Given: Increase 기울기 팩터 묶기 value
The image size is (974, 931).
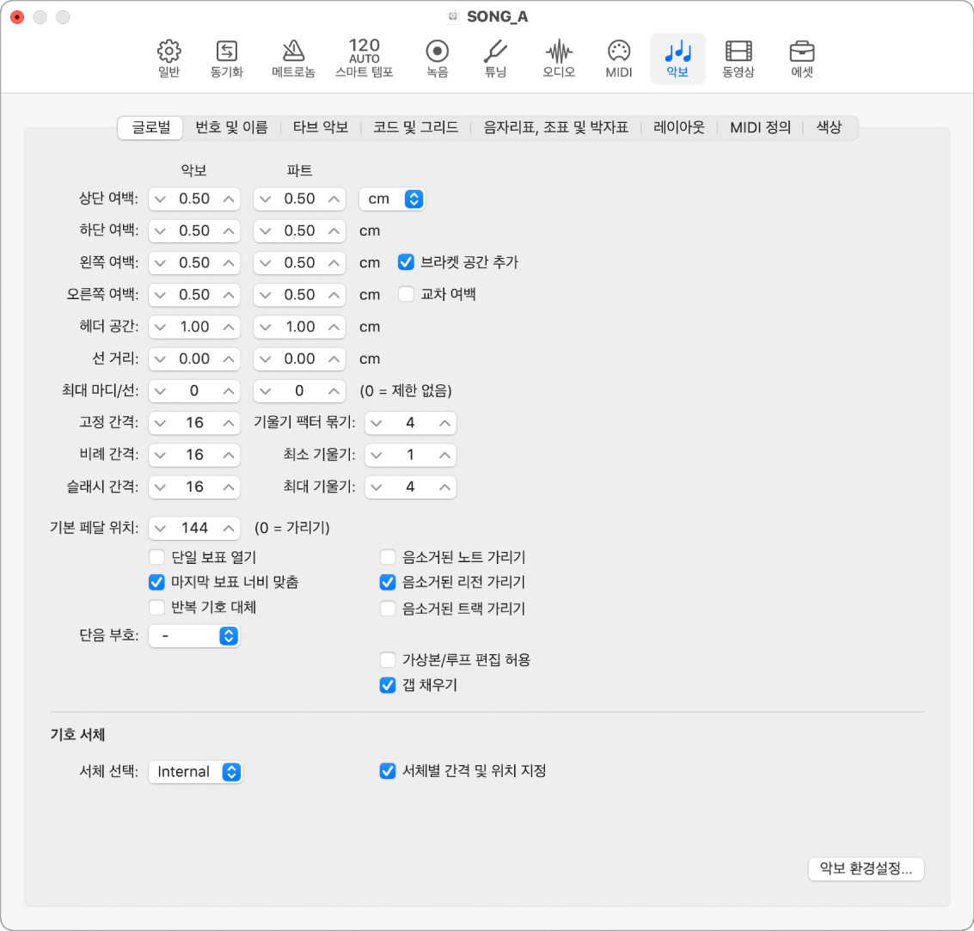Looking at the screenshot, I should pyautogui.click(x=444, y=423).
